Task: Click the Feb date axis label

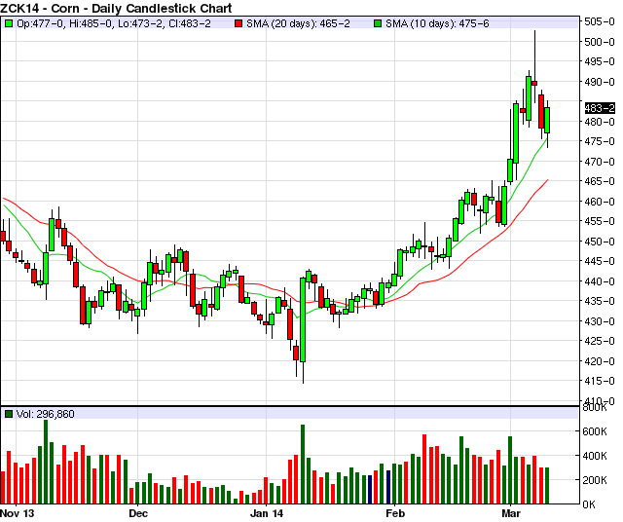Action: point(395,513)
